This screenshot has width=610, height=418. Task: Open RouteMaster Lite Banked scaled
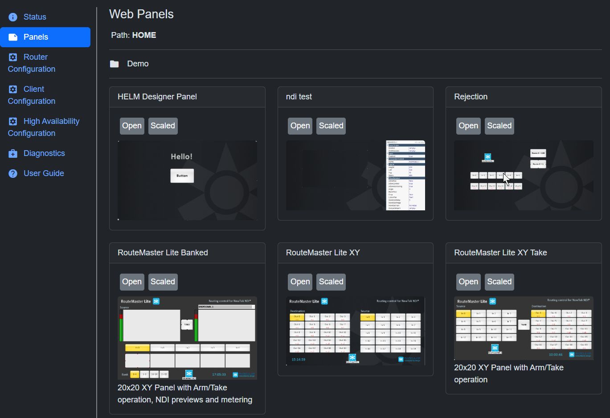click(x=163, y=282)
